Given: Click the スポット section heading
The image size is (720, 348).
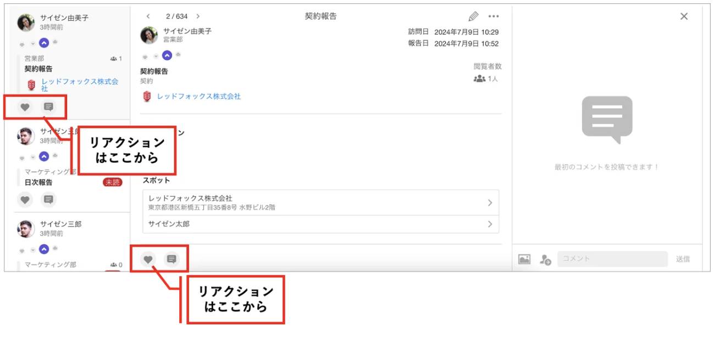Looking at the screenshot, I should click(x=156, y=180).
